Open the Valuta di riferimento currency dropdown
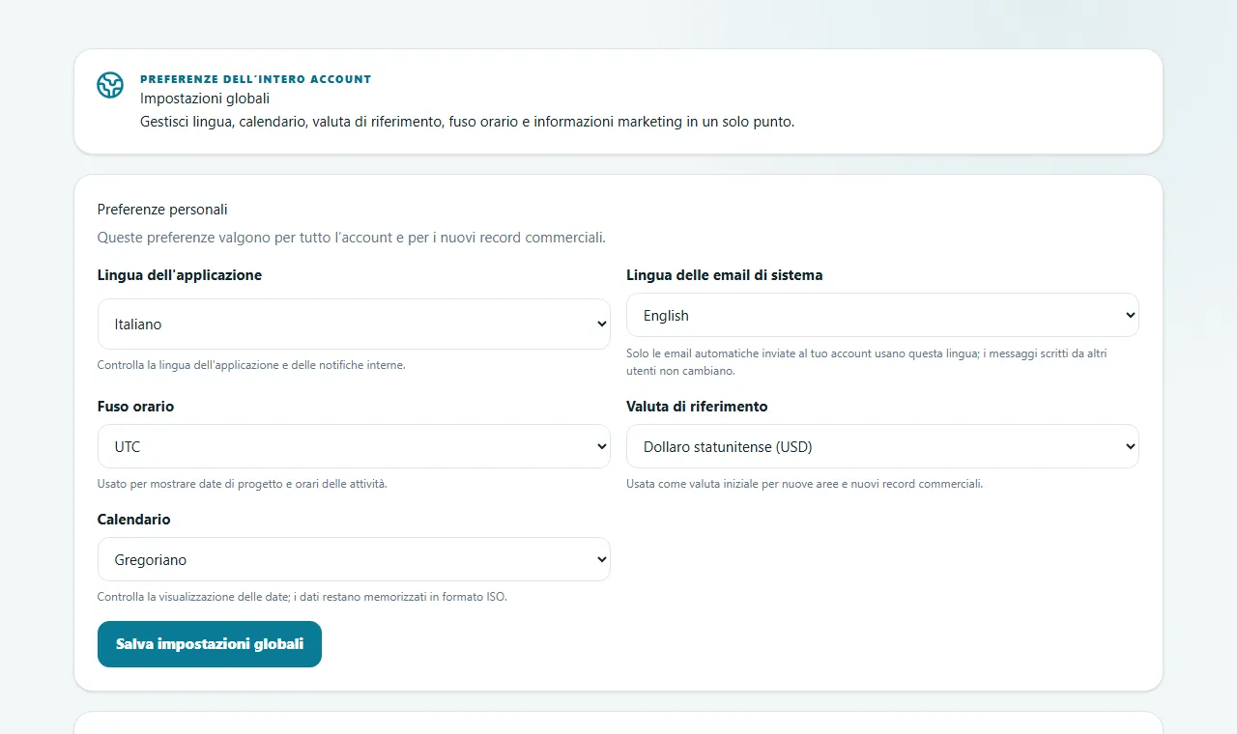This screenshot has height=734, width=1237. pos(882,447)
